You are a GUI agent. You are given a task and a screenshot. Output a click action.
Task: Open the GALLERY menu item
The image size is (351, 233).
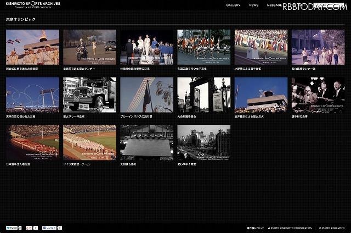233,5
